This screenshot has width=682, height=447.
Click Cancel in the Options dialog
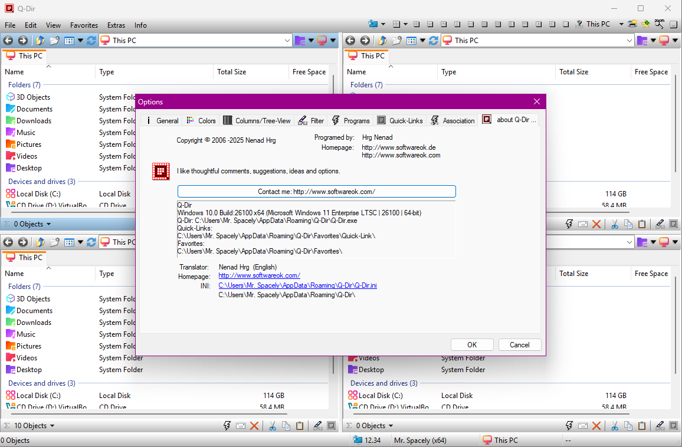(x=520, y=345)
